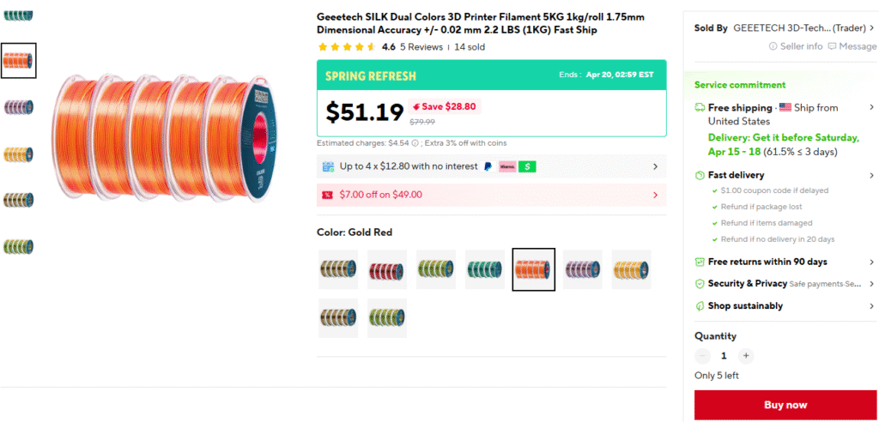Click the Security & Privacy shield icon
The height and width of the screenshot is (422, 879).
700,284
